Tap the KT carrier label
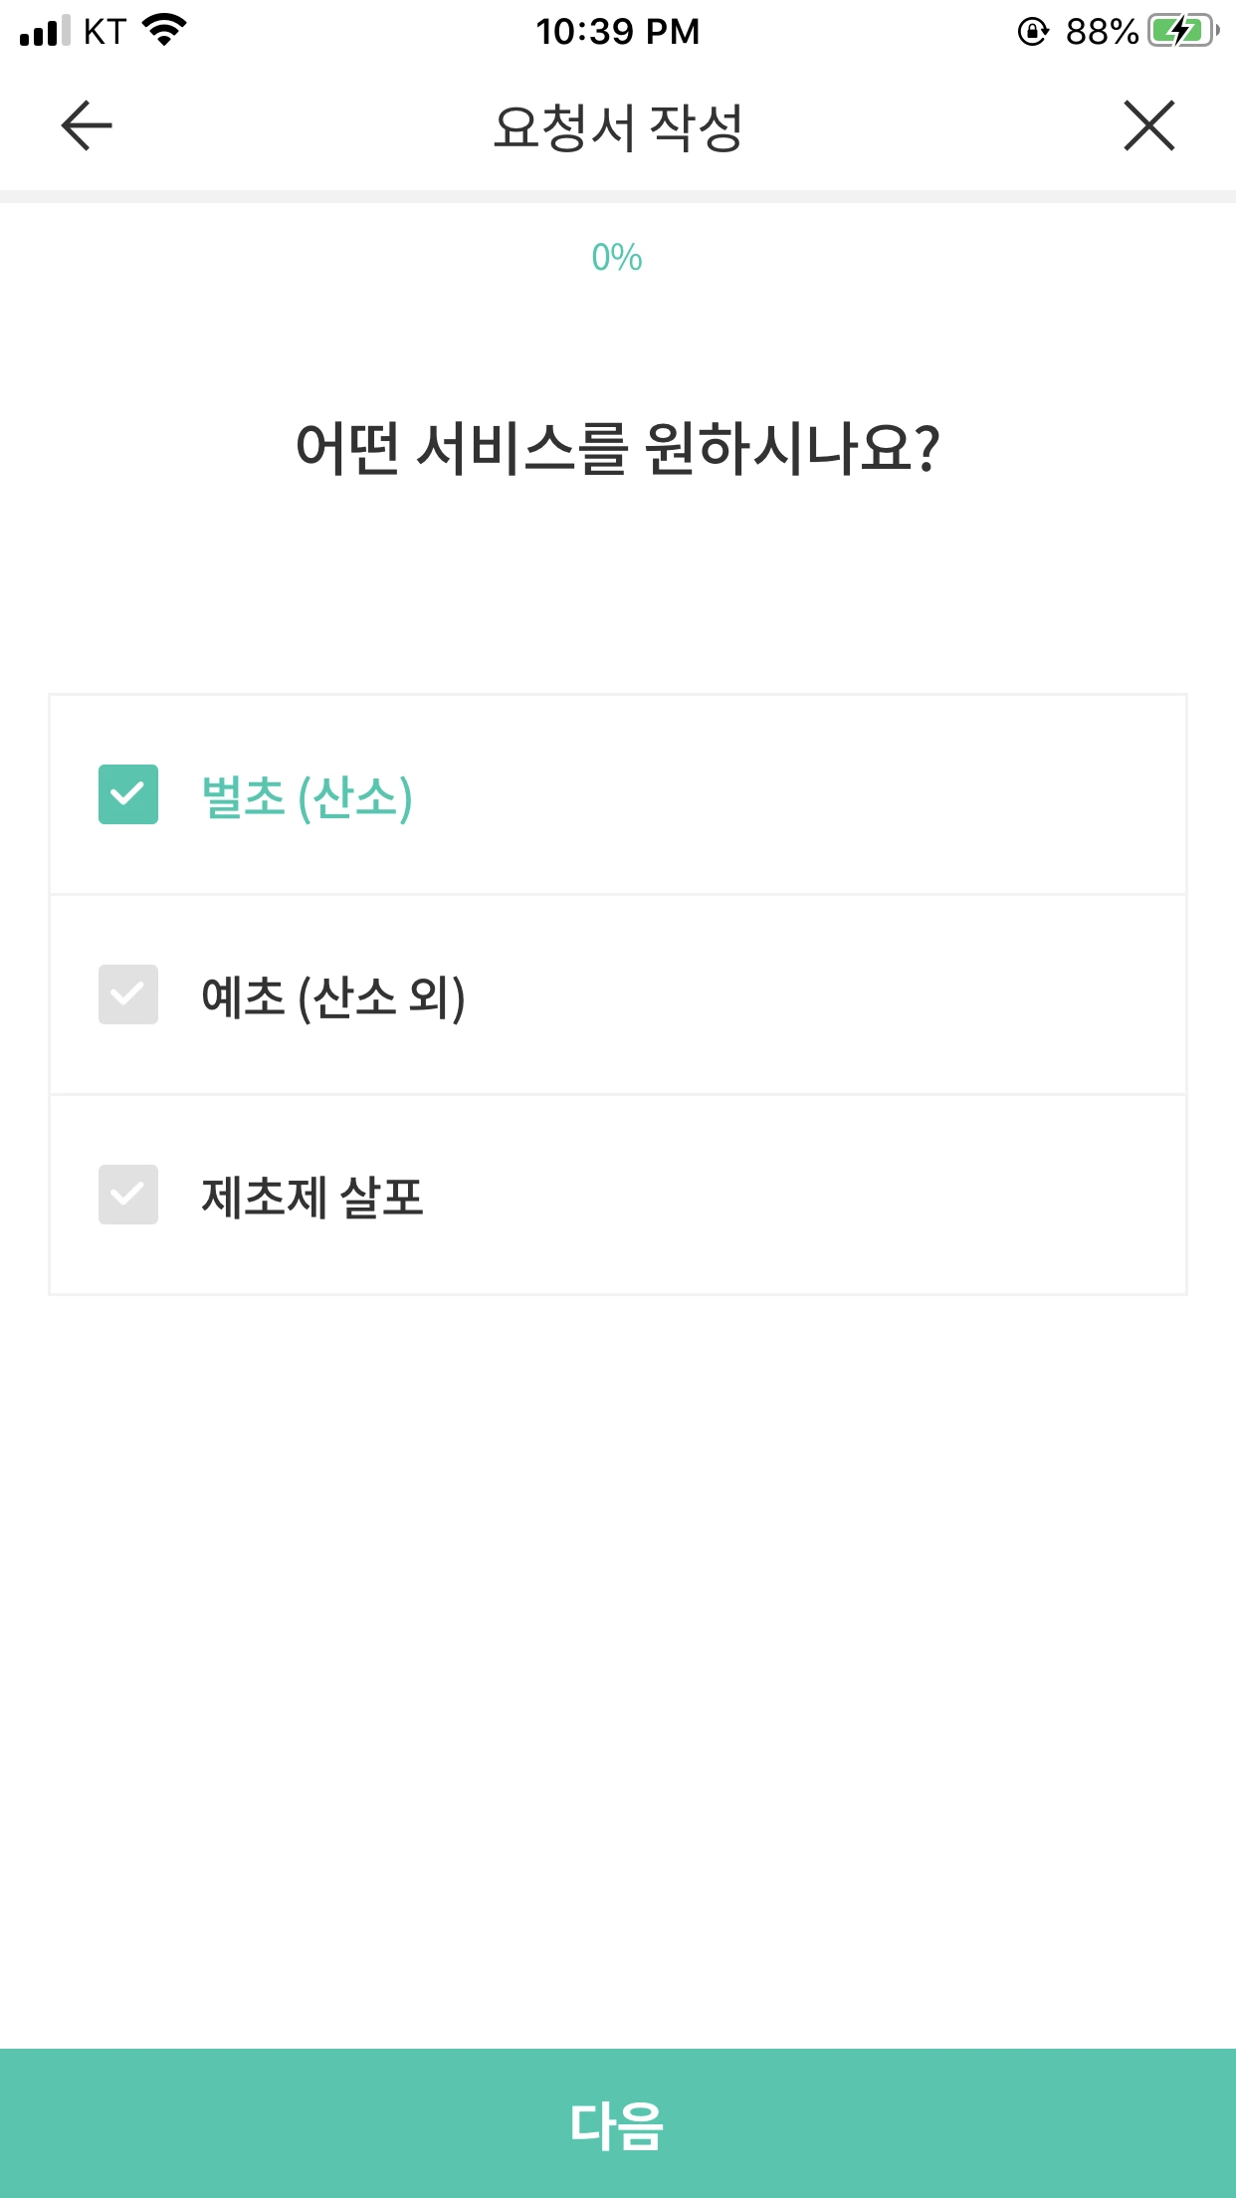The width and height of the screenshot is (1236, 2198). pos(104,32)
